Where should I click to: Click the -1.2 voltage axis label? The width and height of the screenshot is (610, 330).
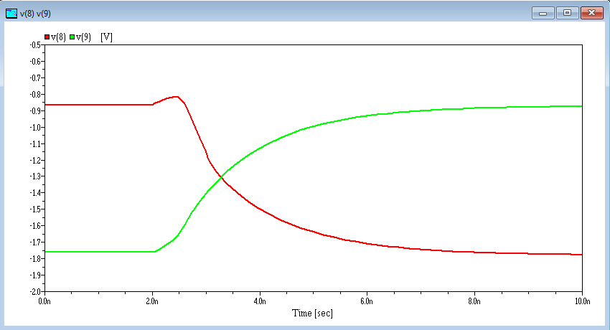point(35,160)
